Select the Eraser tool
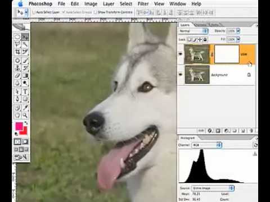Screen dimensions: 270x202 [x=17, y=76]
